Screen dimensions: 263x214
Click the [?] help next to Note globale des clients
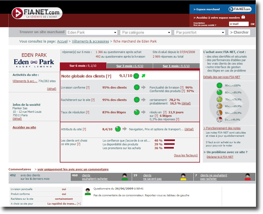pos(109,76)
